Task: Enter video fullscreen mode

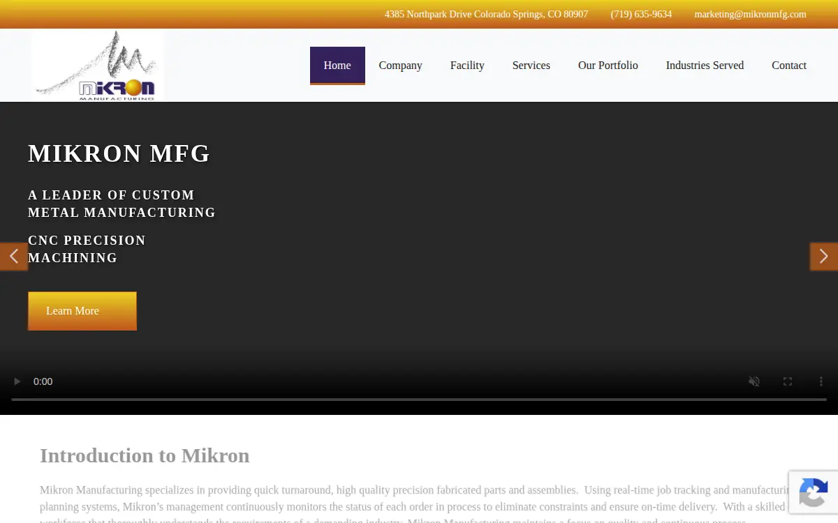Action: (788, 381)
